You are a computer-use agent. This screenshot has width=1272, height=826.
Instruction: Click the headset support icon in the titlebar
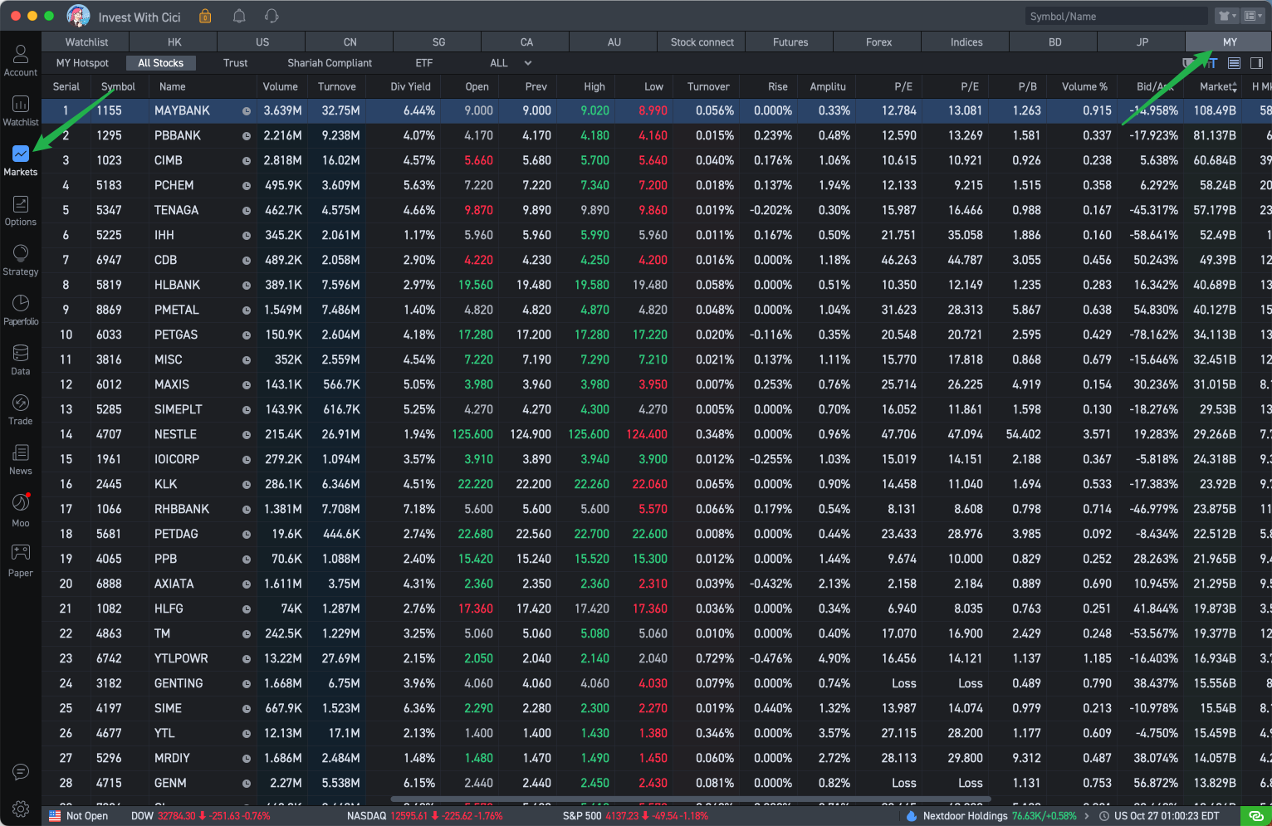(x=272, y=16)
